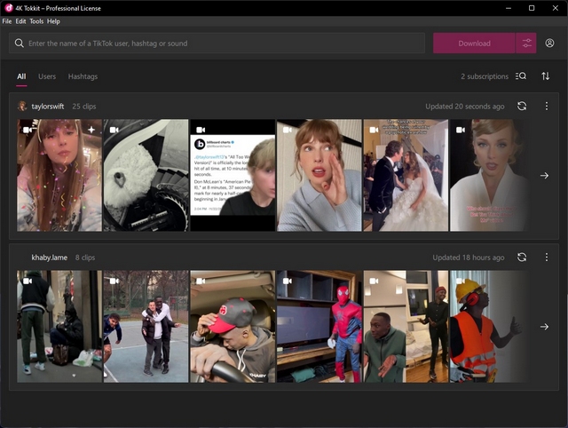
Task: Click Updated 20 seconds ago text
Action: [465, 107]
